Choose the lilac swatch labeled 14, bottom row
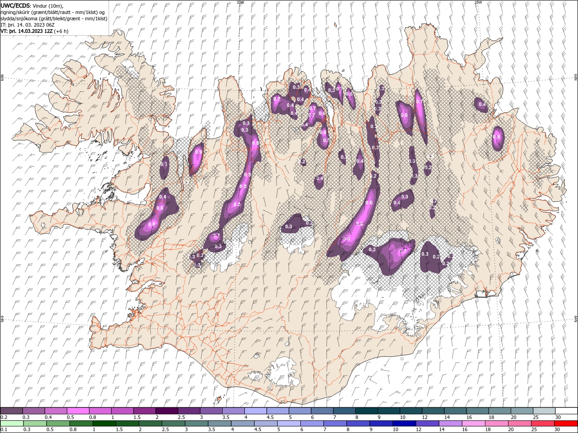This screenshot has width=578, height=433. click(x=450, y=424)
